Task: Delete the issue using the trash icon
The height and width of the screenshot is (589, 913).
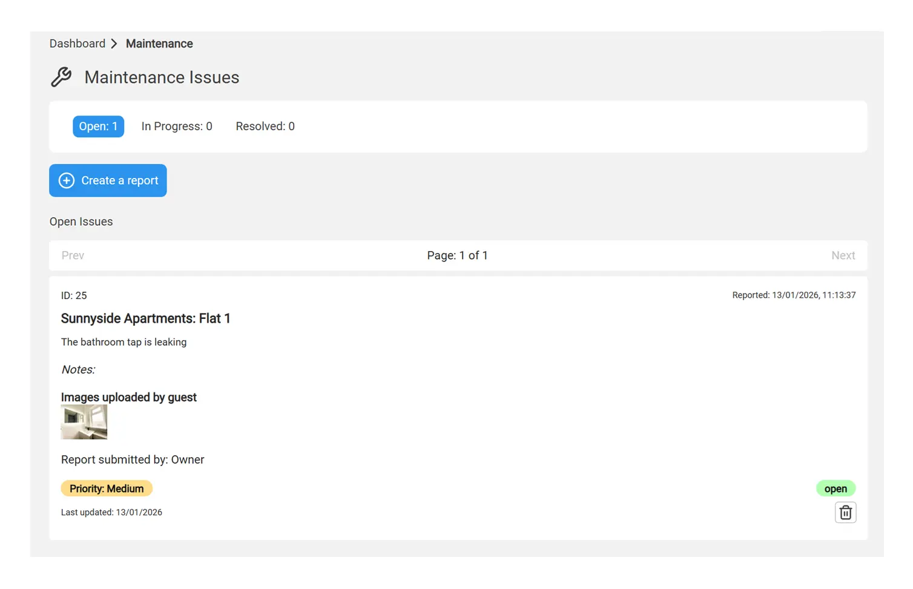Action: (x=845, y=512)
